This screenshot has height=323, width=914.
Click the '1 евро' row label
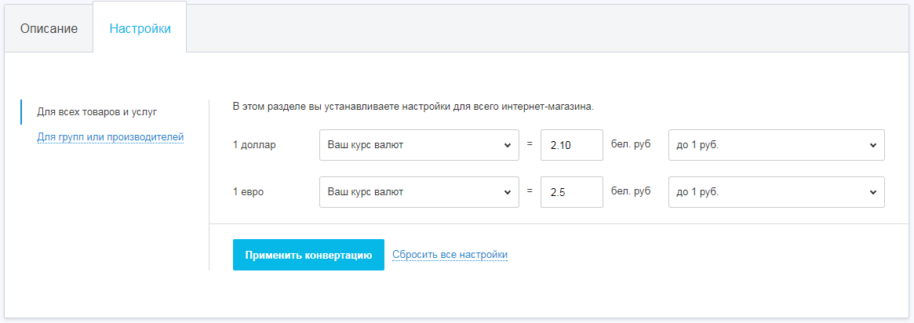(249, 192)
